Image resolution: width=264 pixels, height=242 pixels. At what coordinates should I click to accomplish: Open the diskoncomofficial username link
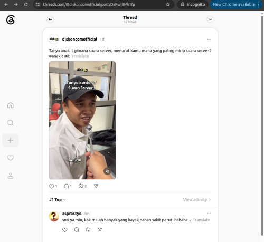pyautogui.click(x=80, y=39)
